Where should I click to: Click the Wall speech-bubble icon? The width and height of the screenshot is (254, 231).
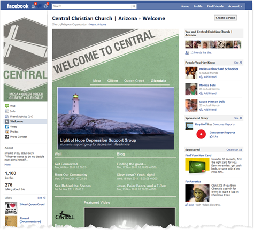[7, 106]
